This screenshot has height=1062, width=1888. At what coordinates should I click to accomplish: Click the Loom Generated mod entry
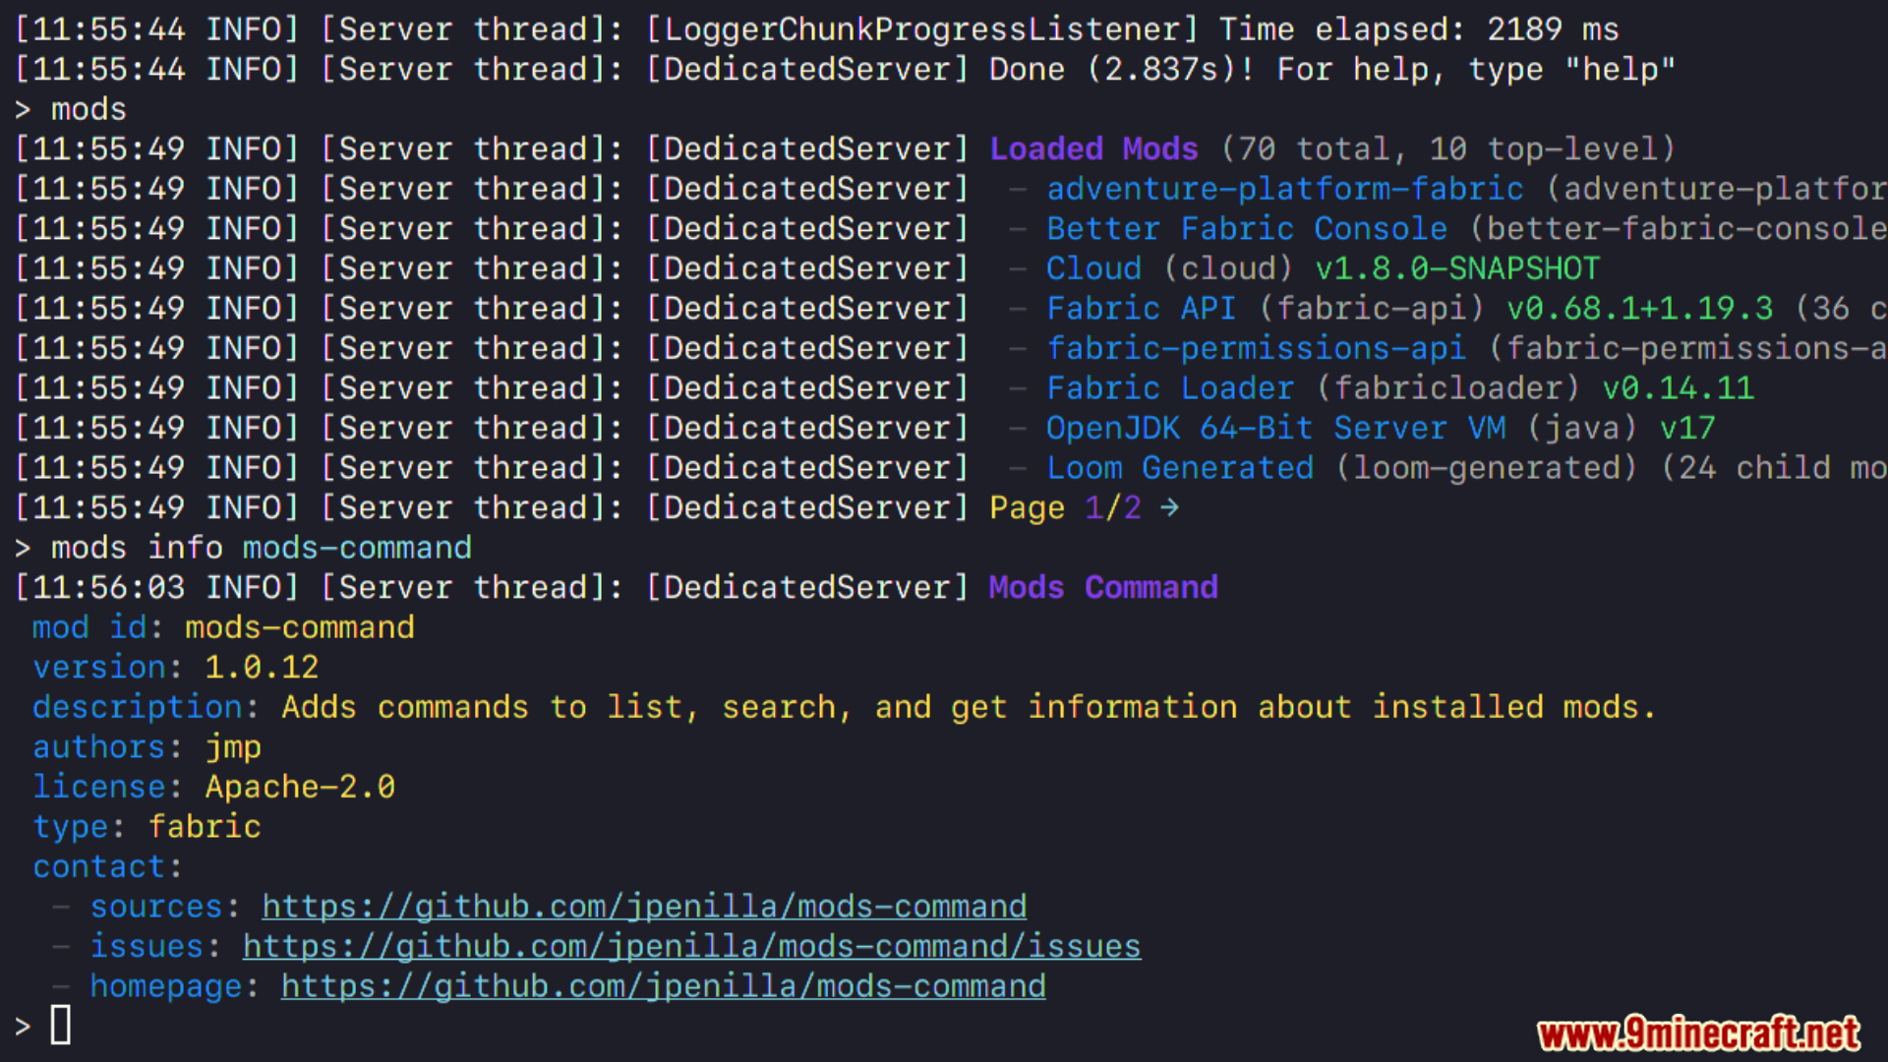1180,468
